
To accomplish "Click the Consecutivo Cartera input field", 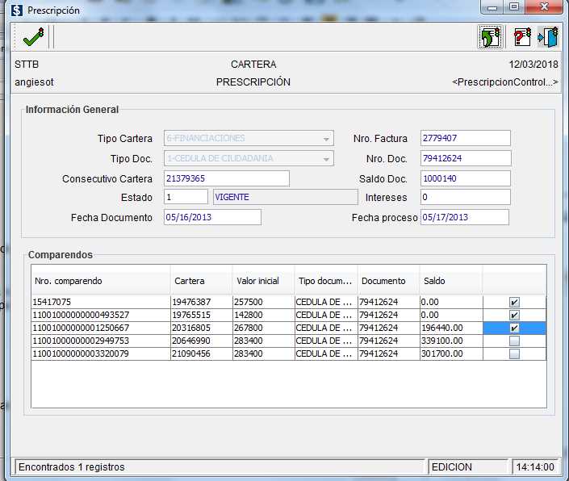I will click(x=226, y=178).
